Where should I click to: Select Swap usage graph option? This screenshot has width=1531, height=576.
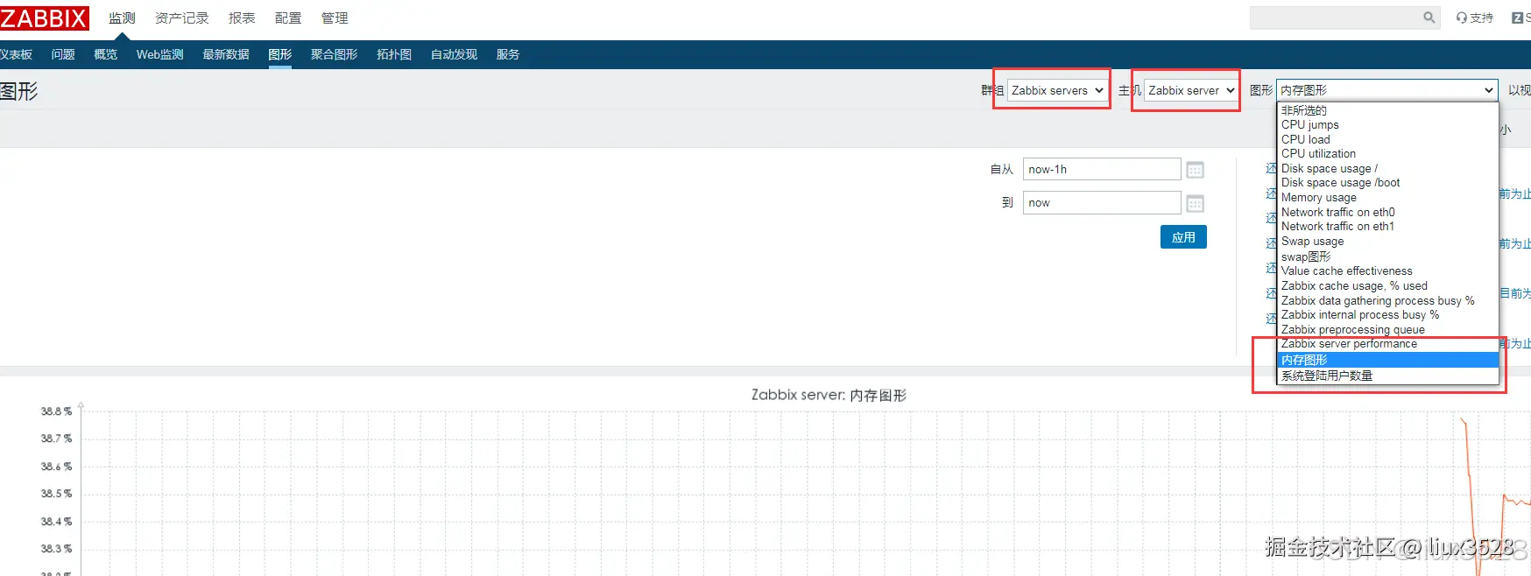[x=1387, y=242]
